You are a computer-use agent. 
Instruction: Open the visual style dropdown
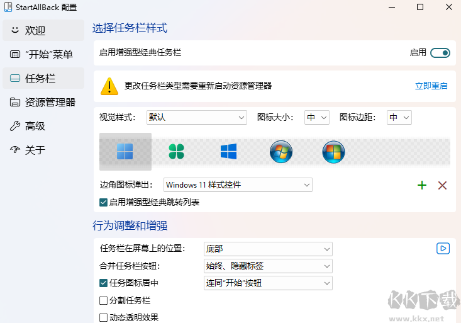pos(196,118)
